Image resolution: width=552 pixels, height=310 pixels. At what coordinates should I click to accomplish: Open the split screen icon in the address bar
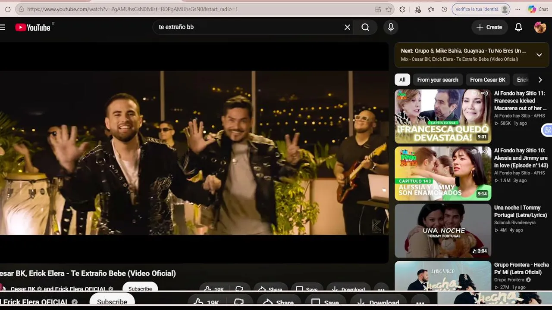tap(378, 9)
